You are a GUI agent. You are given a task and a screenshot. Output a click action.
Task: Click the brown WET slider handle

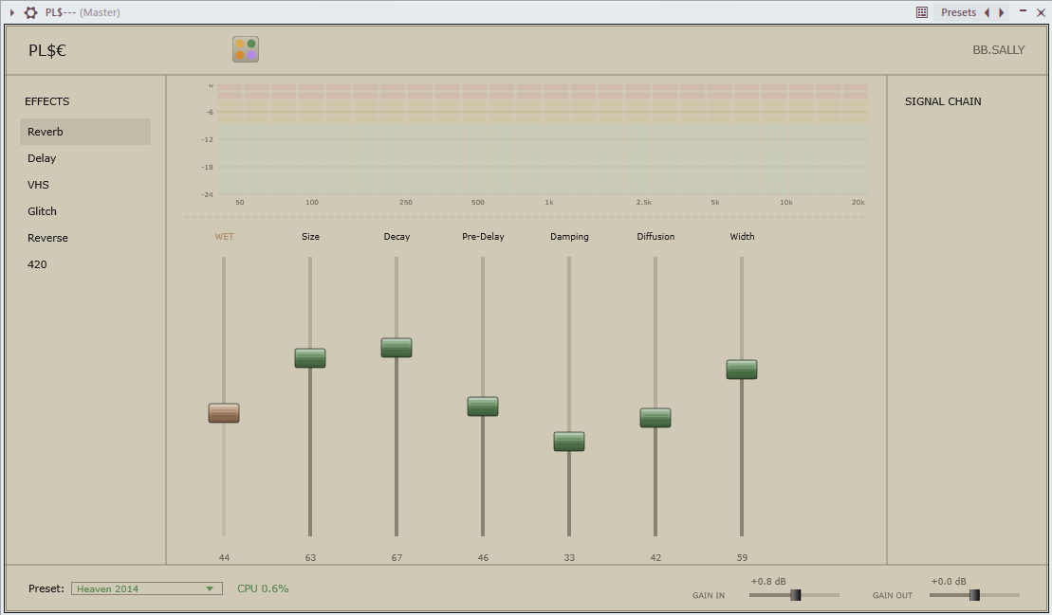(x=224, y=412)
